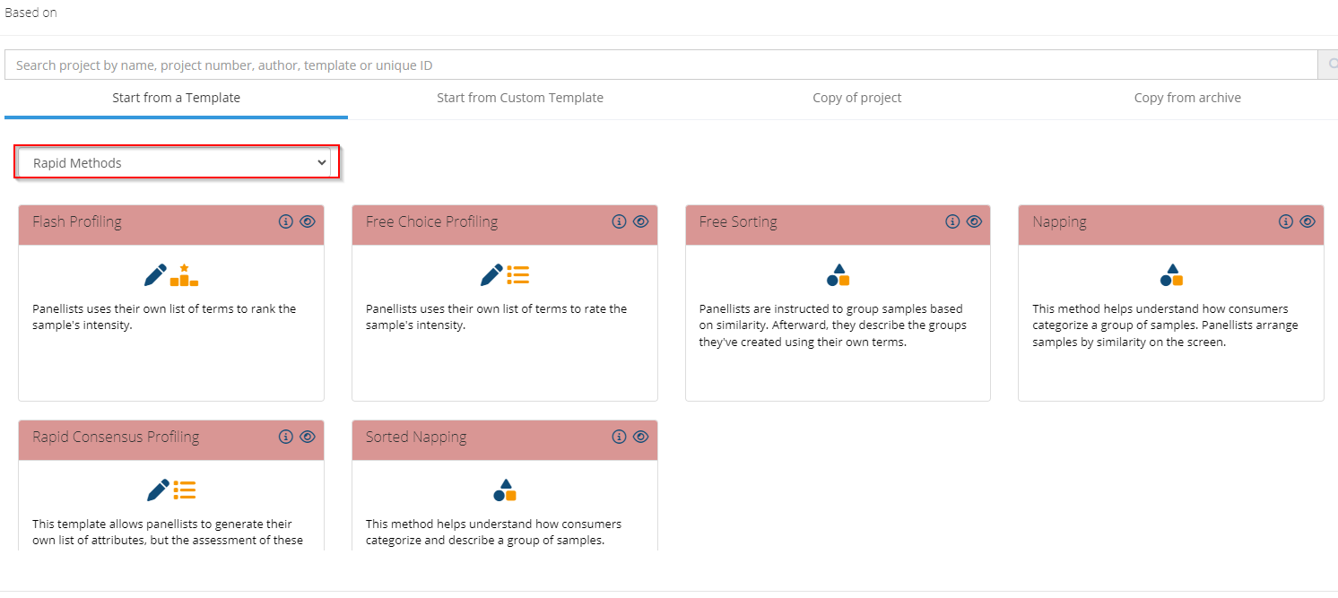This screenshot has width=1338, height=598.
Task: Open info for the Free Sorting template
Action: point(952,221)
